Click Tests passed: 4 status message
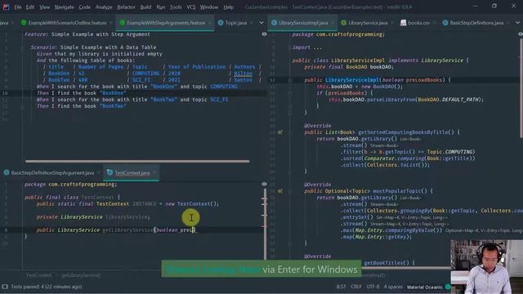 47,287
